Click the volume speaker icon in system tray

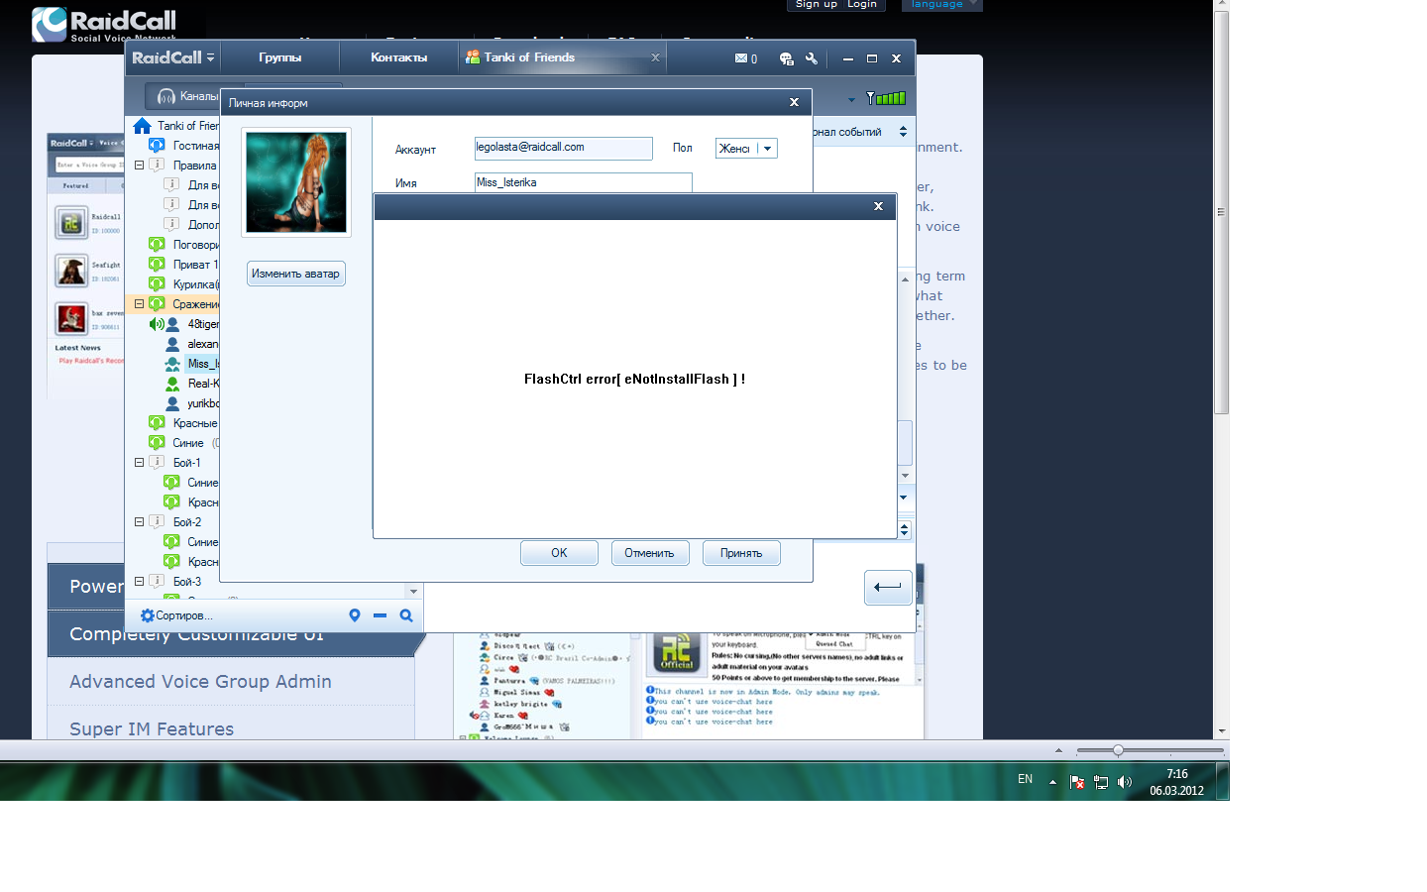[1124, 782]
